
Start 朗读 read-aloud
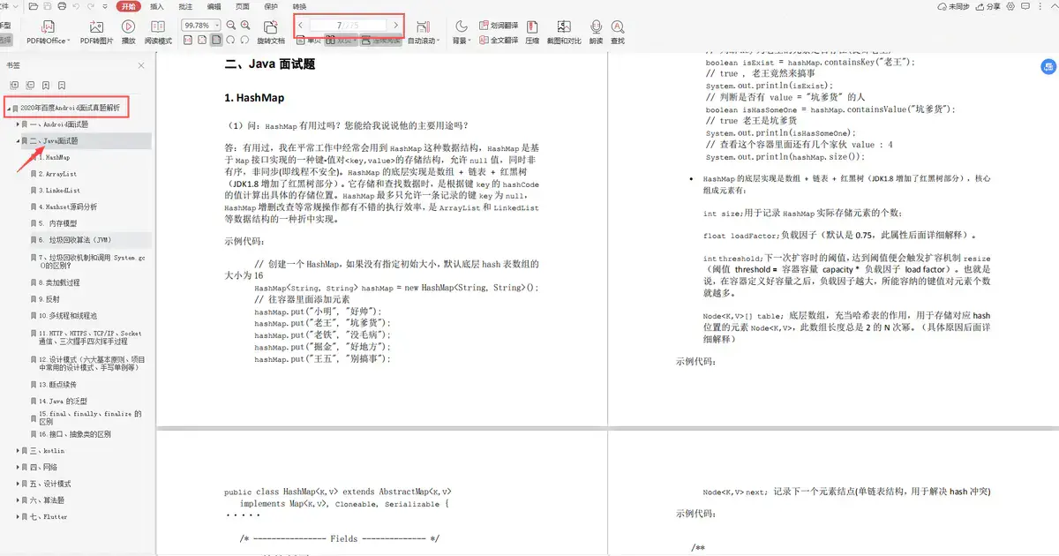click(x=596, y=26)
